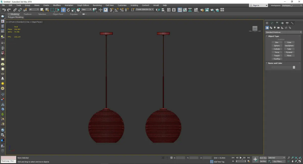Open the Mirror tool
Image resolution: width=303 pixels, height=164 pixels.
(x=158, y=10)
